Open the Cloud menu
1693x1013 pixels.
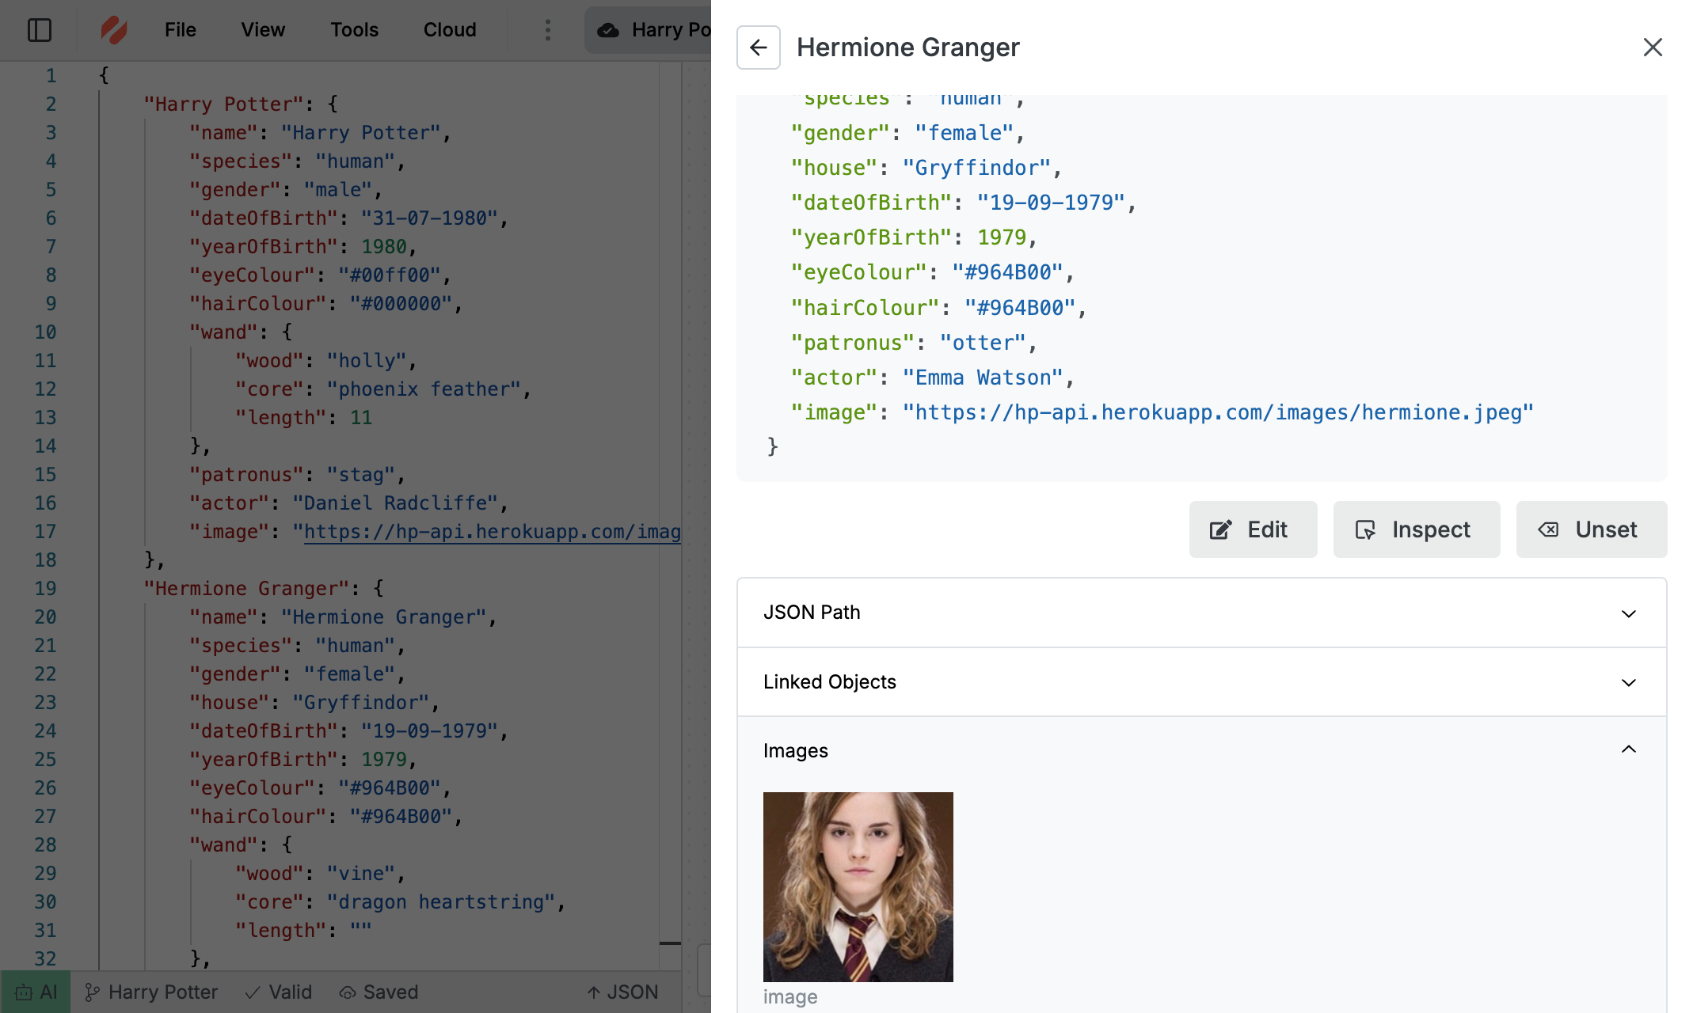coord(450,30)
